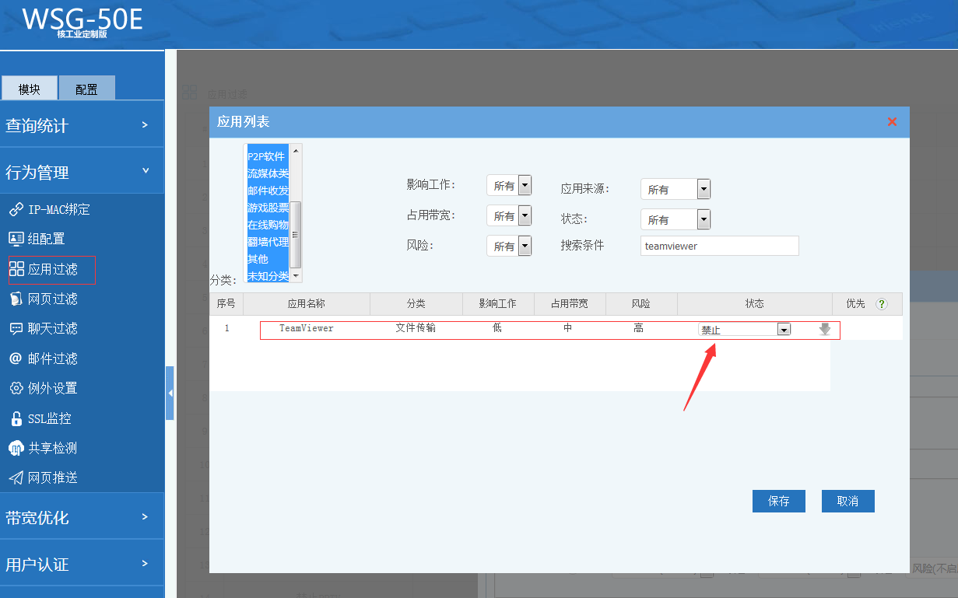Switch to the 模块 tab

pos(30,89)
